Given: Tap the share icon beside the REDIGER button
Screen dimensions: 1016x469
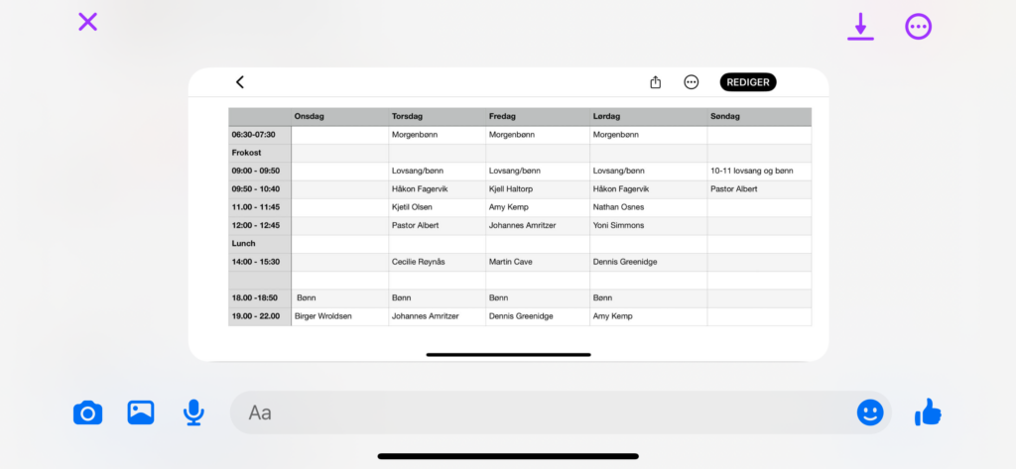Looking at the screenshot, I should pyautogui.click(x=655, y=82).
